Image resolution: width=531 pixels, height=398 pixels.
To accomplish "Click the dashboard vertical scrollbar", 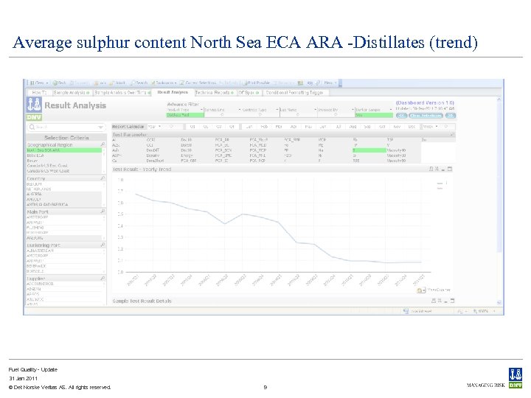I will click(x=499, y=201).
